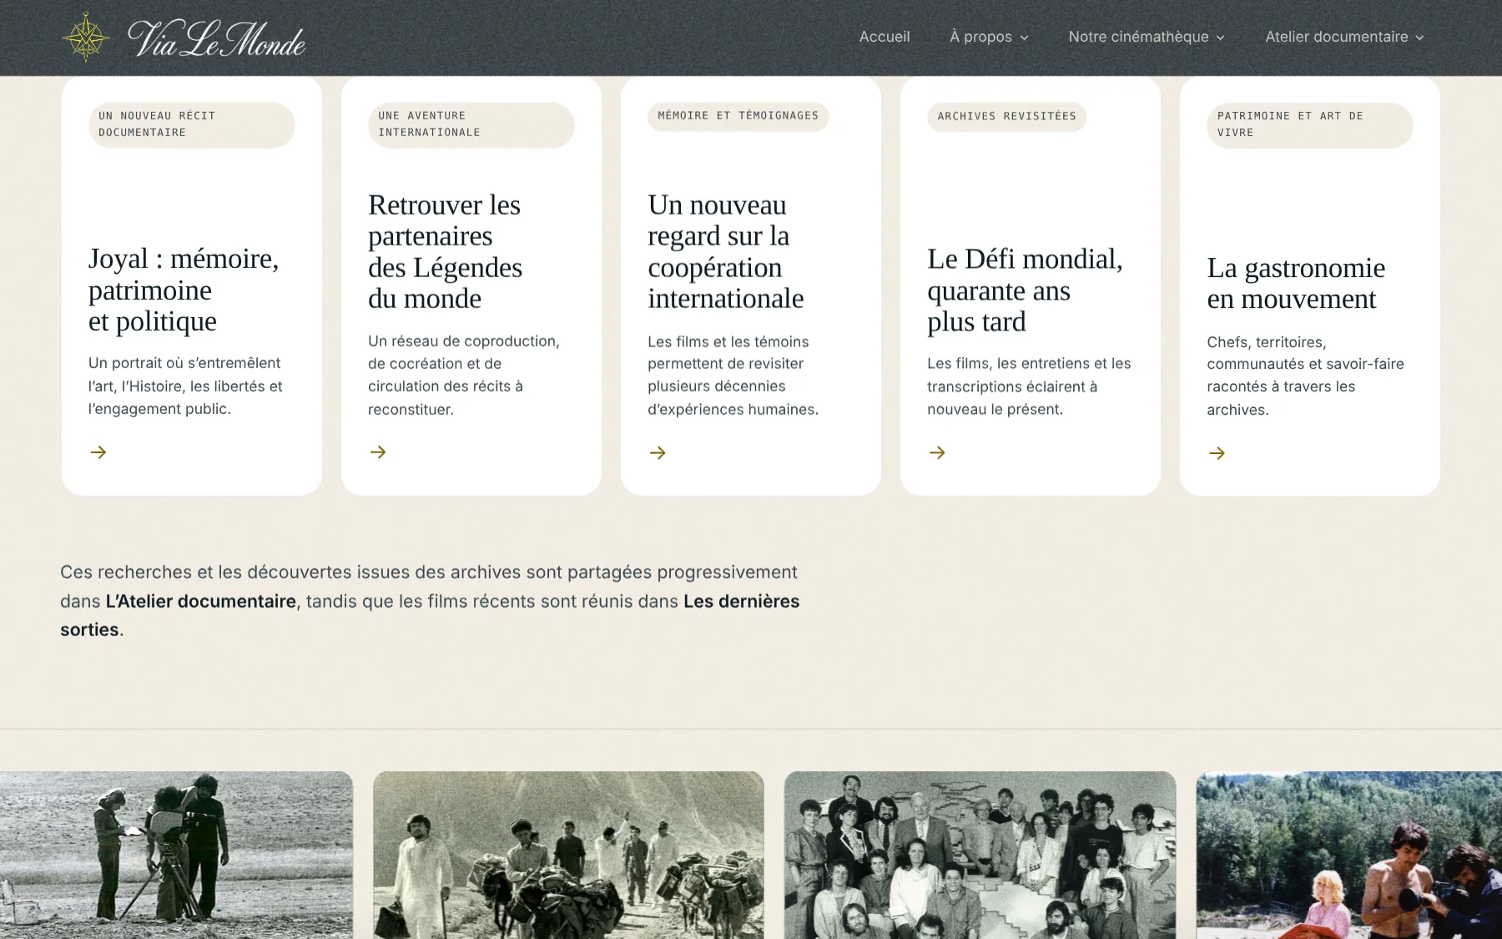Click the Via Le Monde compass logo icon

pyautogui.click(x=86, y=38)
